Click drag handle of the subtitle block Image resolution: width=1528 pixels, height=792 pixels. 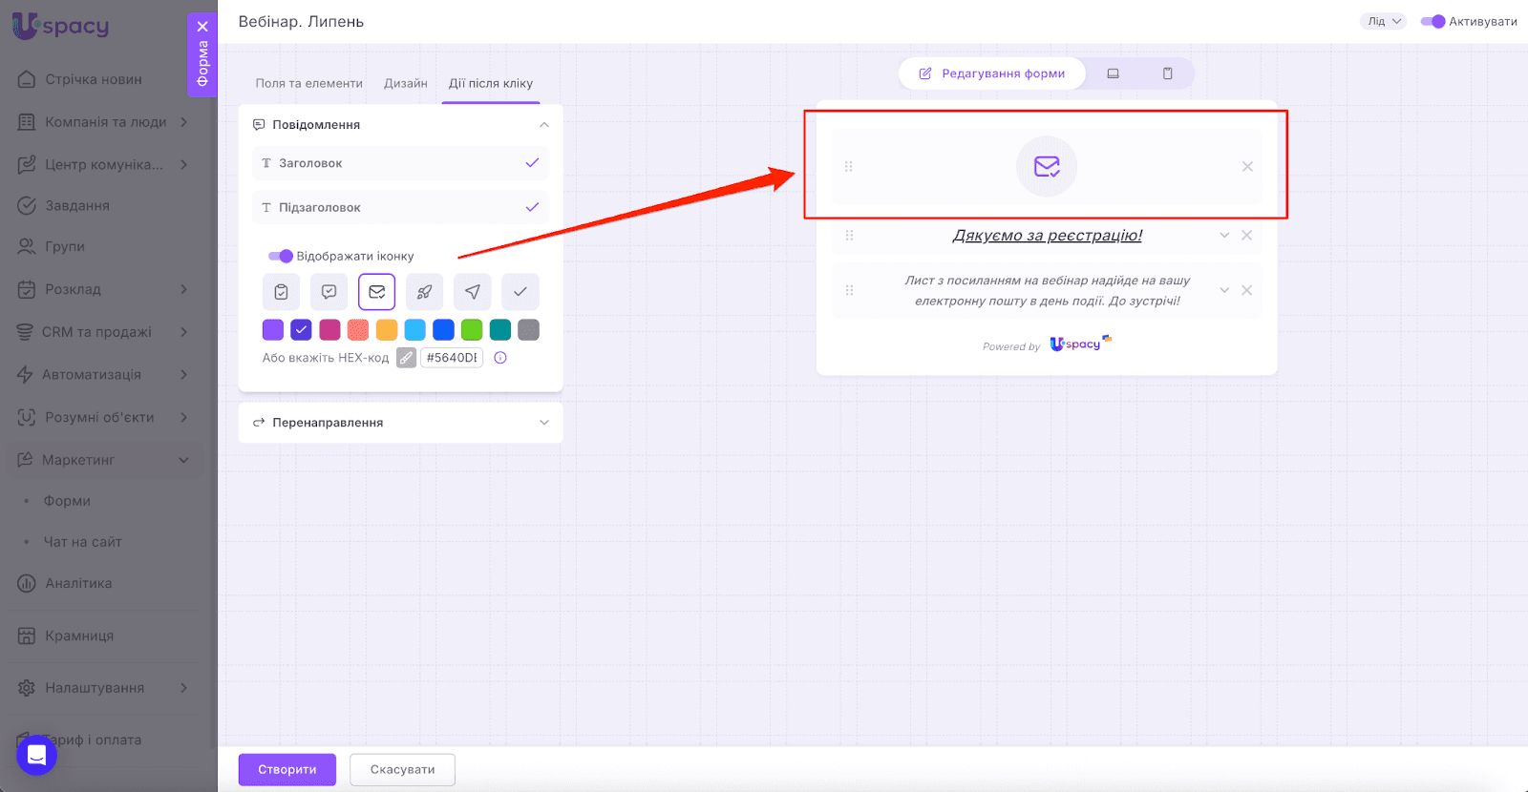[x=849, y=290]
